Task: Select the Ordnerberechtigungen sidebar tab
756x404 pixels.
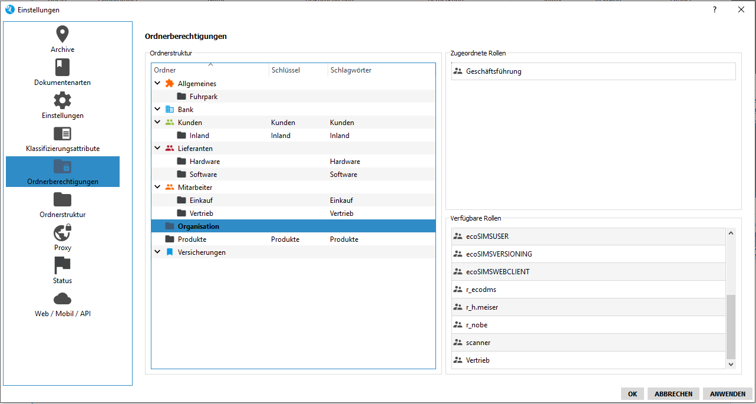Action: pyautogui.click(x=62, y=172)
